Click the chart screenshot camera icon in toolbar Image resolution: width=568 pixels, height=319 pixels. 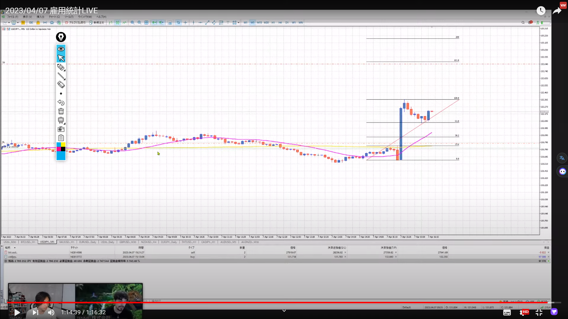click(x=170, y=22)
